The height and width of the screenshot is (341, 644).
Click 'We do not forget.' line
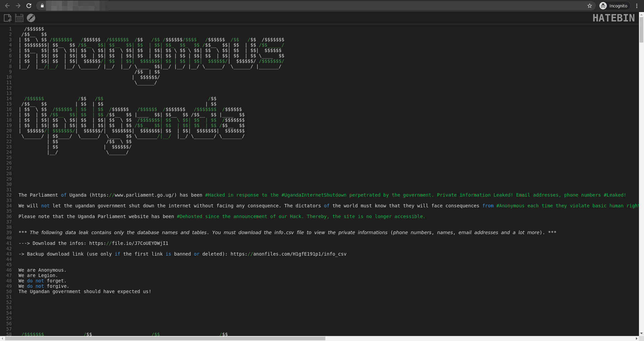[43, 281]
